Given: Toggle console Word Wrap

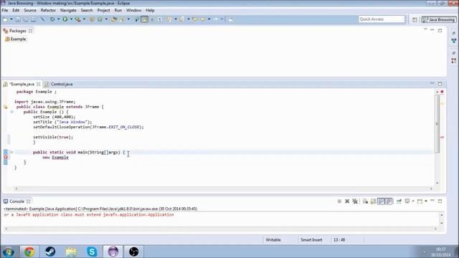Looking at the screenshot, I should click(381, 201).
